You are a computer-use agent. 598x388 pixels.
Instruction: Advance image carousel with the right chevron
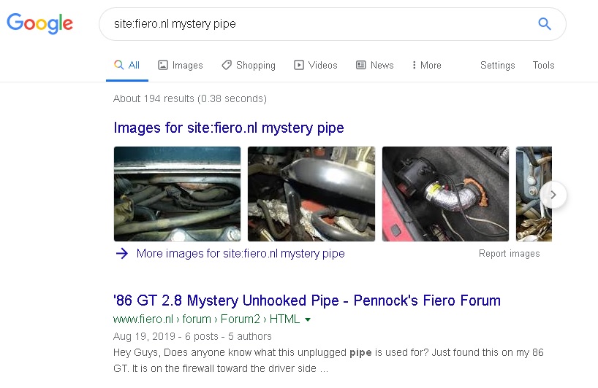pos(553,195)
